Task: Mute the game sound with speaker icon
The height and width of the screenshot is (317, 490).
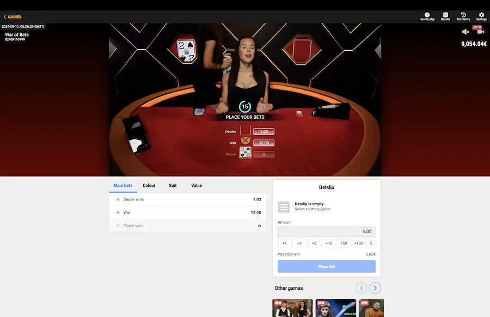Action: 465,31
